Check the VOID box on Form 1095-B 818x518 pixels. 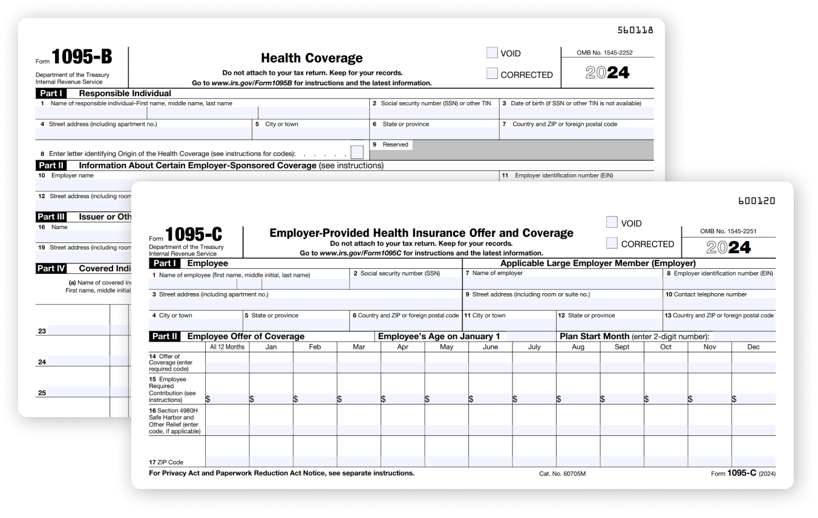[492, 53]
